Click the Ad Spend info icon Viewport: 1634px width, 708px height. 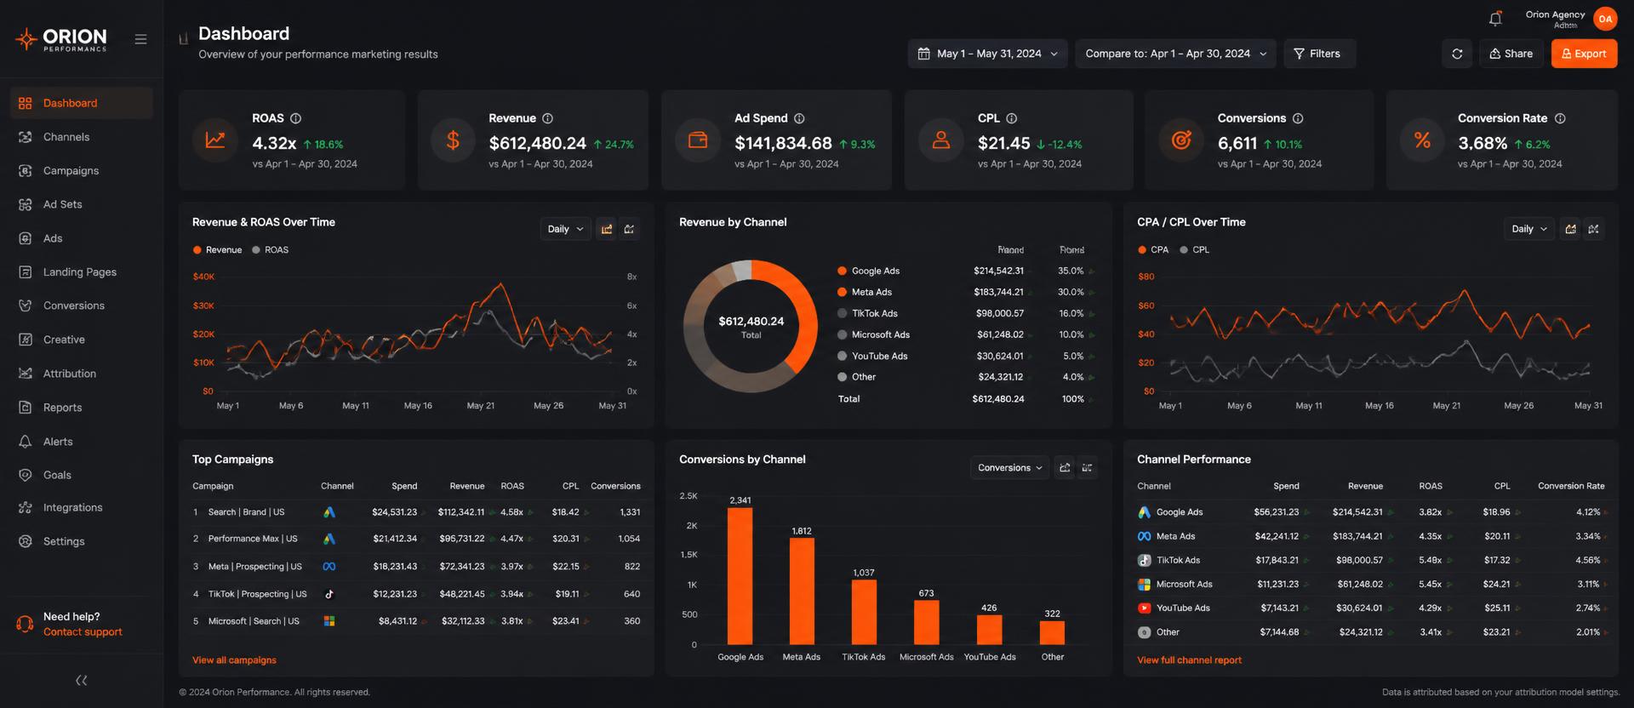pos(799,118)
